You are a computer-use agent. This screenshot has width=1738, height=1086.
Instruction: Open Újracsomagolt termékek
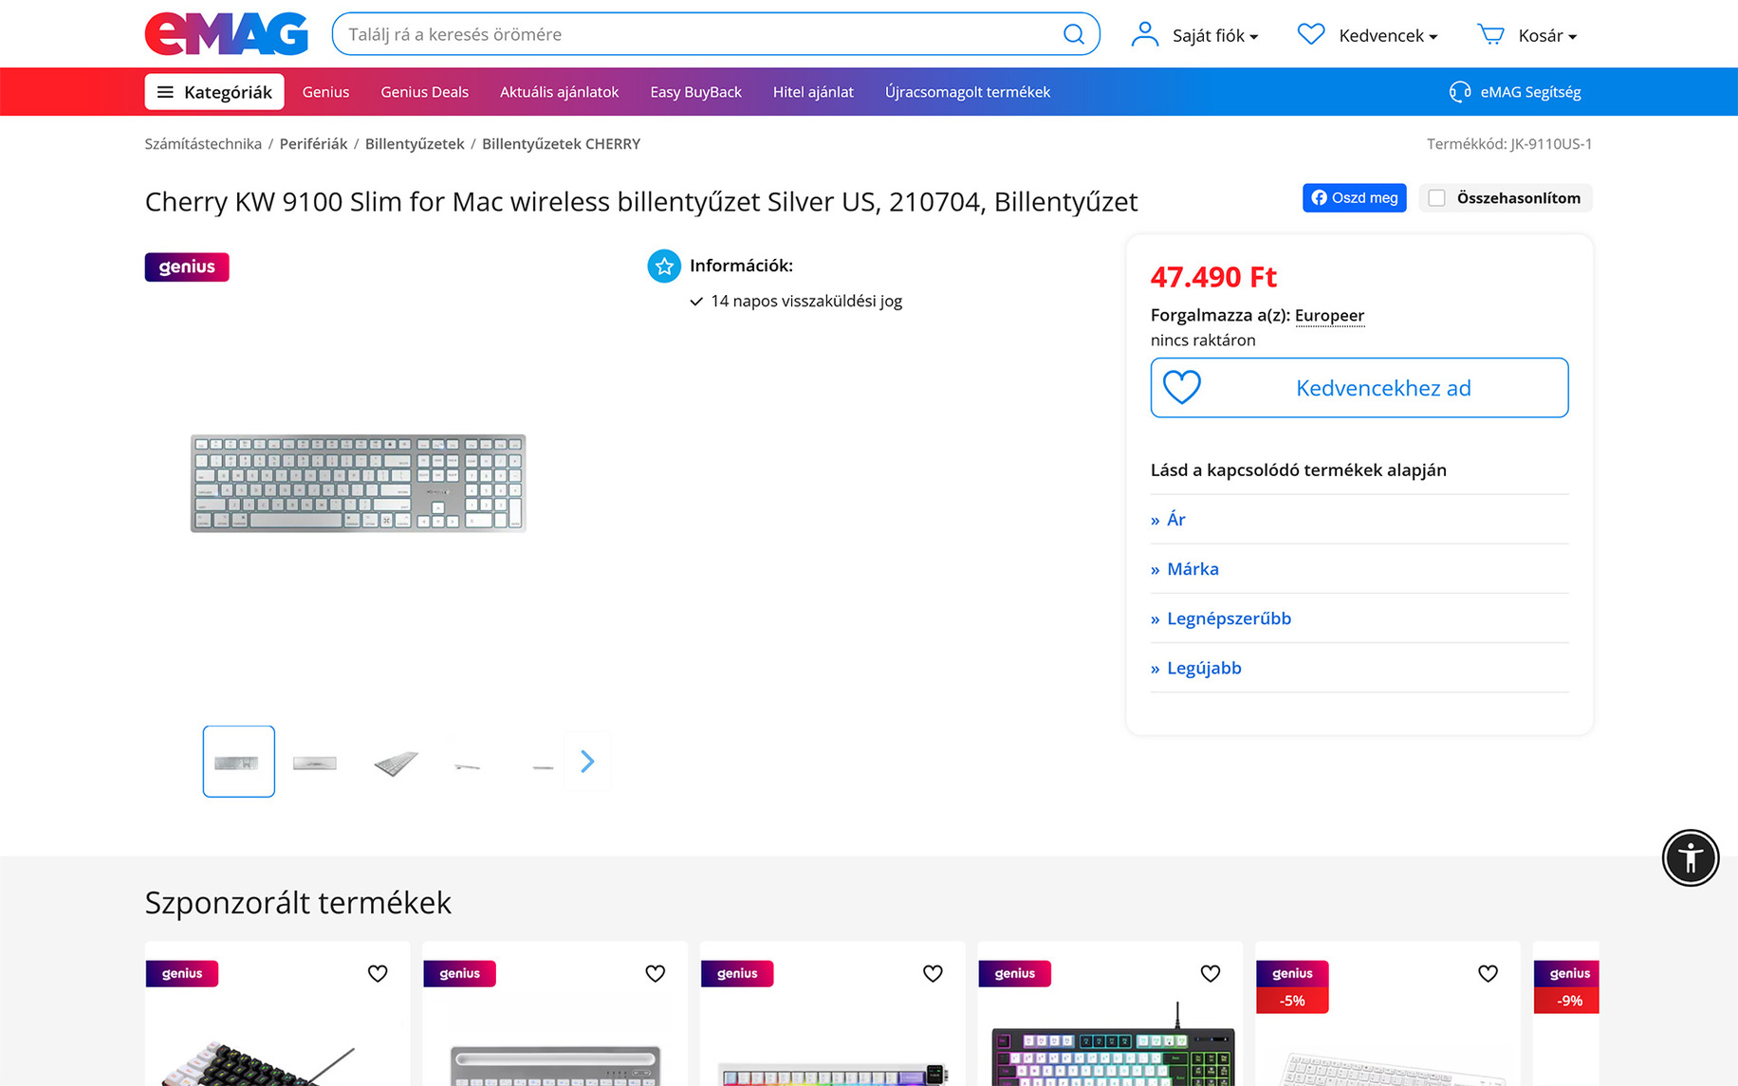coord(967,92)
